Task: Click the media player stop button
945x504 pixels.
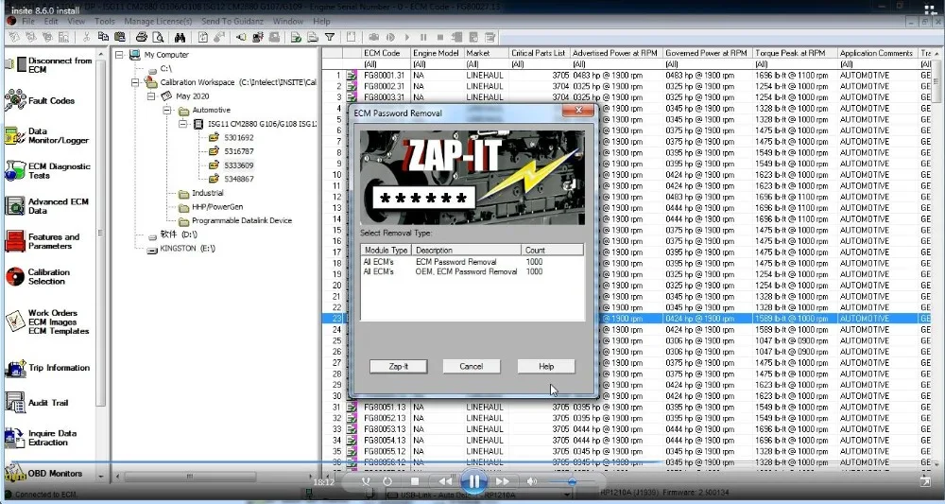Action: 415,481
